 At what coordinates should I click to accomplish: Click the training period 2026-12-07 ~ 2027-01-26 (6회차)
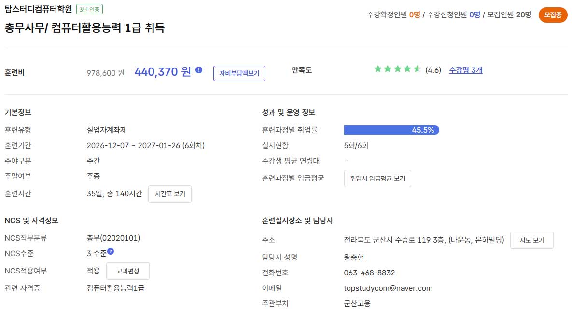(146, 146)
